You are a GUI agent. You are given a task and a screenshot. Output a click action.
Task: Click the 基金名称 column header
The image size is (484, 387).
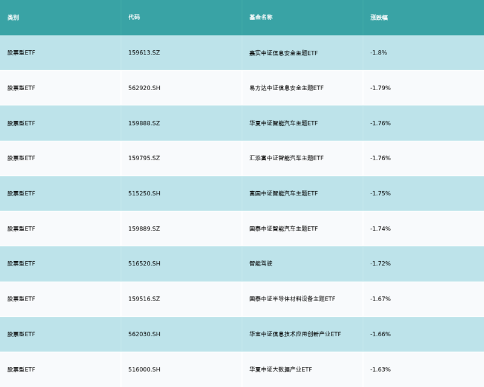pyautogui.click(x=261, y=18)
